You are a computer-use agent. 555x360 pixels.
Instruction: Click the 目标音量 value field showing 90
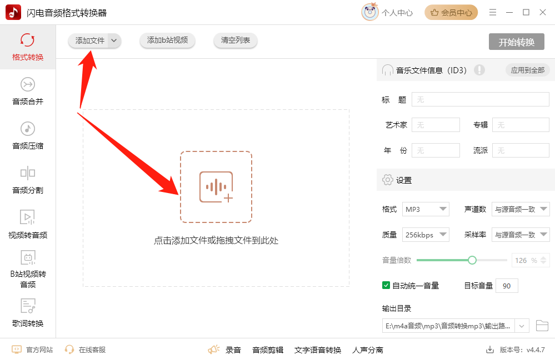[507, 286]
